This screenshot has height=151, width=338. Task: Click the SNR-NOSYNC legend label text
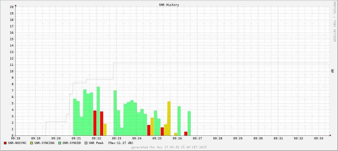point(17,143)
